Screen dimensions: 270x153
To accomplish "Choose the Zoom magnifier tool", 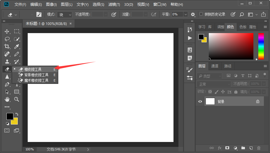I will (x=17, y=99).
